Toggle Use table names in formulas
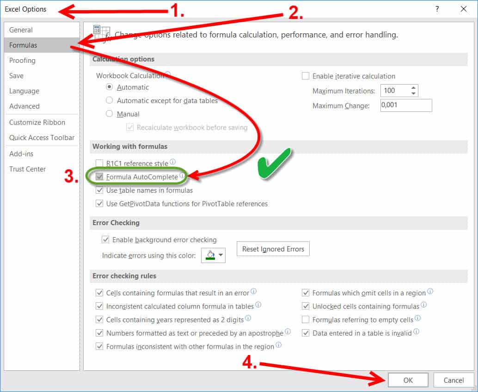The image size is (478, 392). pyautogui.click(x=99, y=190)
